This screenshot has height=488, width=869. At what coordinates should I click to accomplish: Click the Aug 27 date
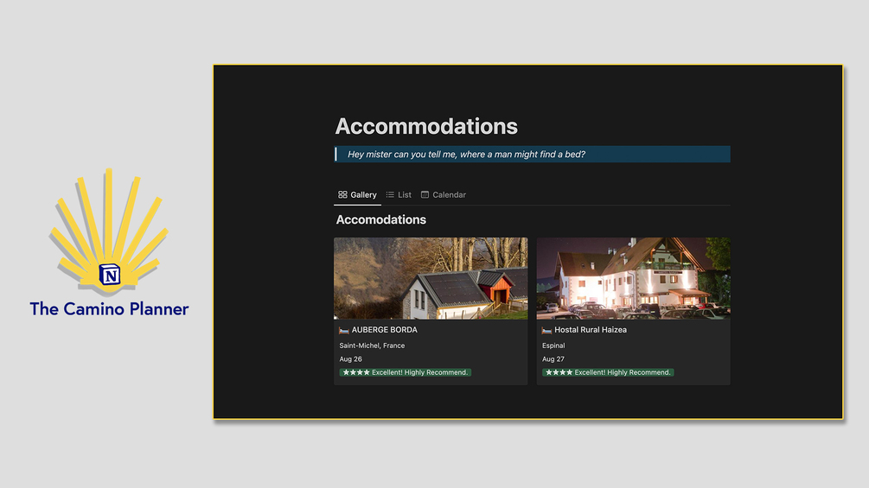pos(553,359)
